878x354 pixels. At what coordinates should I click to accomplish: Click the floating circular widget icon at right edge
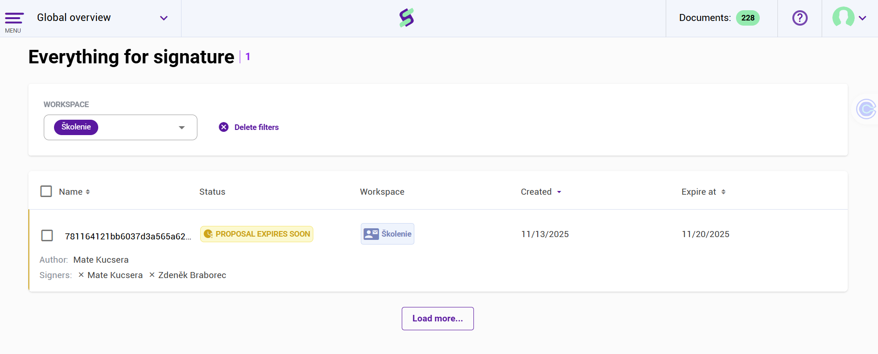866,109
